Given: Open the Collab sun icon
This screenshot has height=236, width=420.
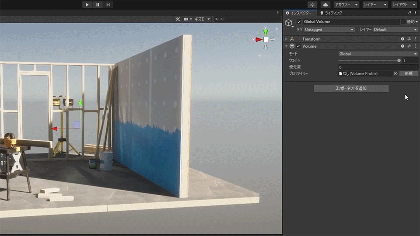Looking at the screenshot, I should (312, 4).
